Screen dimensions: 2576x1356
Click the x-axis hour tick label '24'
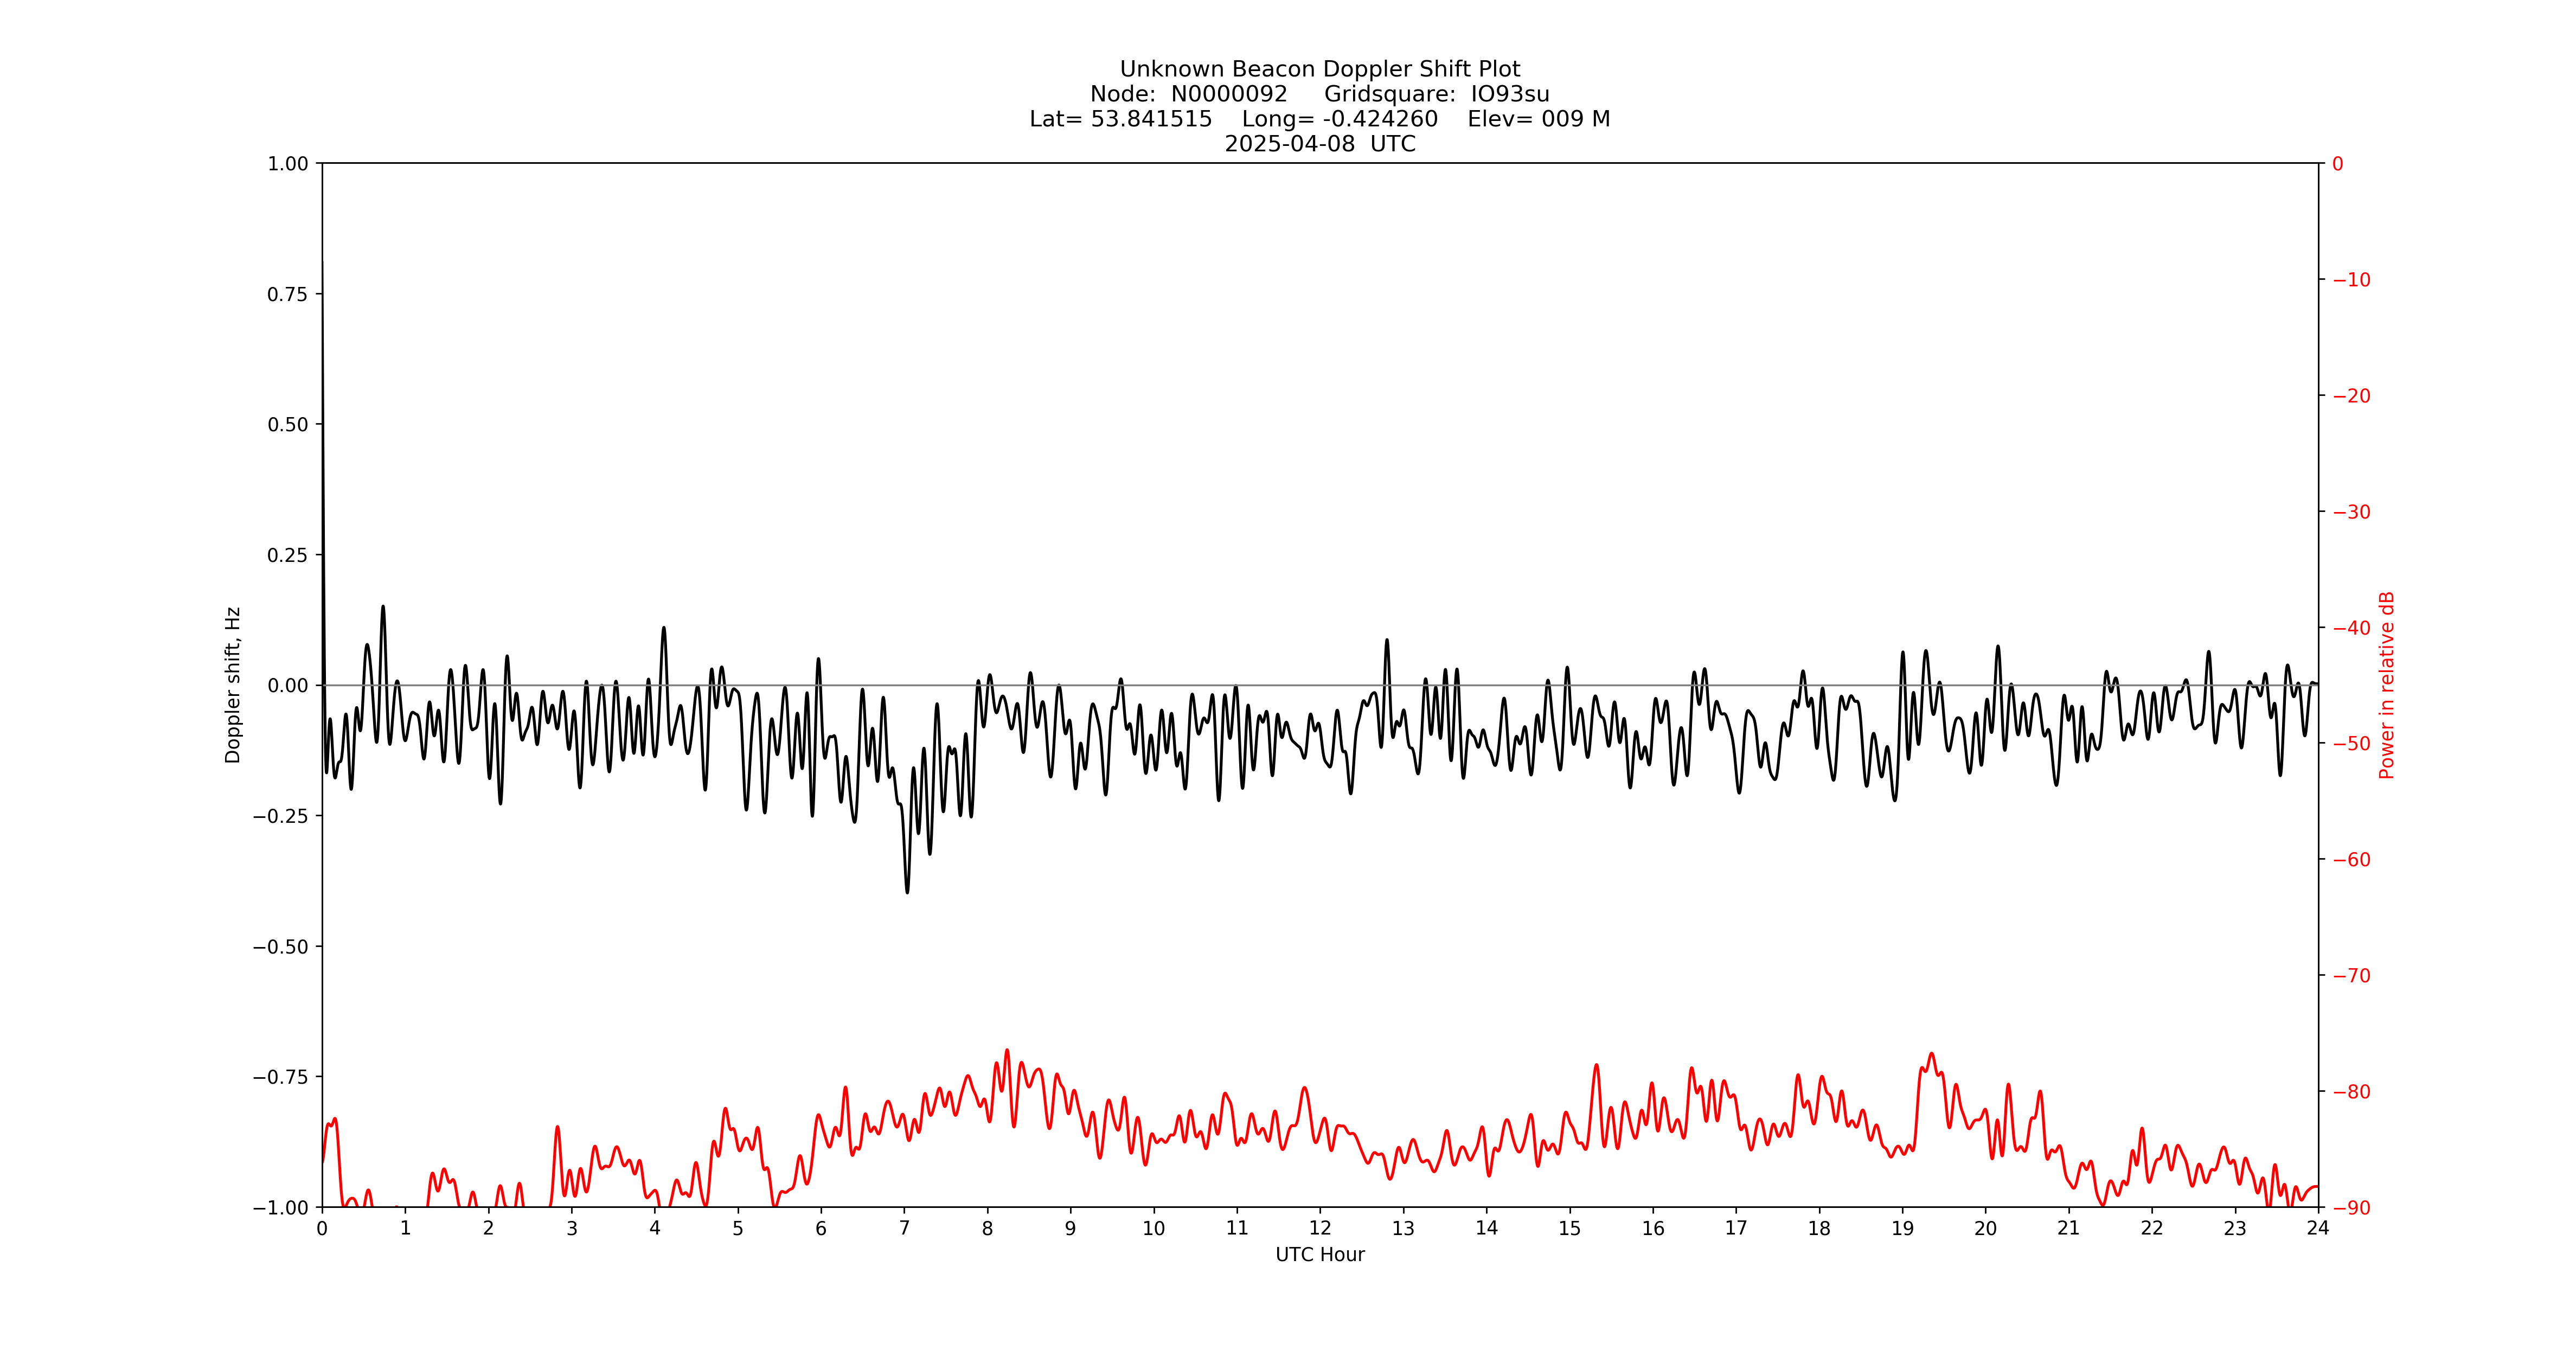pos(2318,1229)
